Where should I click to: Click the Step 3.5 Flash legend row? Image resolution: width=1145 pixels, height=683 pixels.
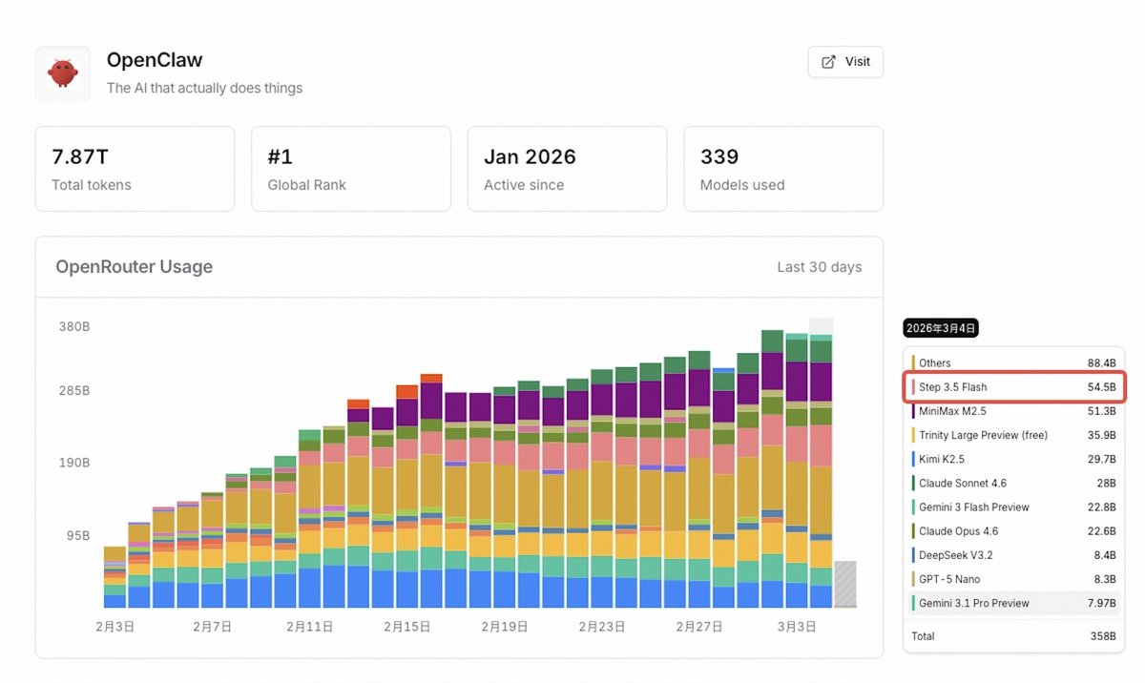tap(1013, 386)
